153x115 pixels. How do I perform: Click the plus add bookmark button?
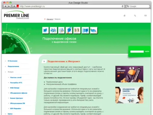[14, 6]
